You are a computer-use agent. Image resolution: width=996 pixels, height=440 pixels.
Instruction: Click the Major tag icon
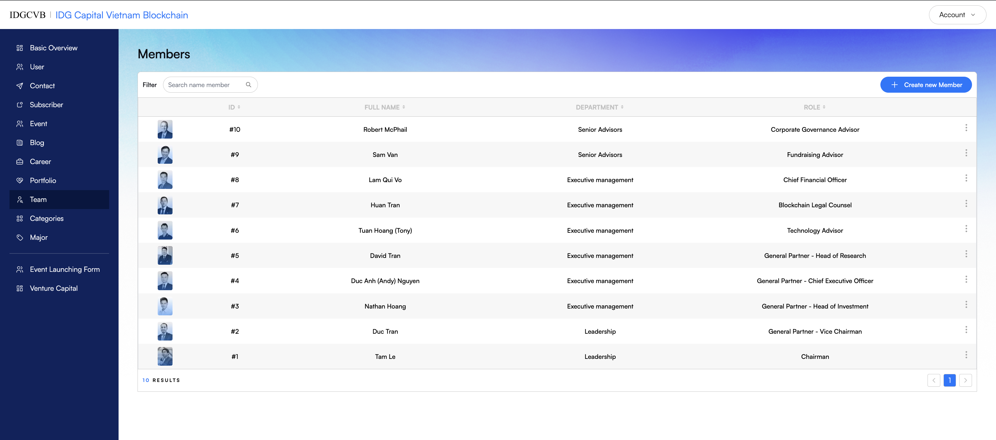[20, 237]
